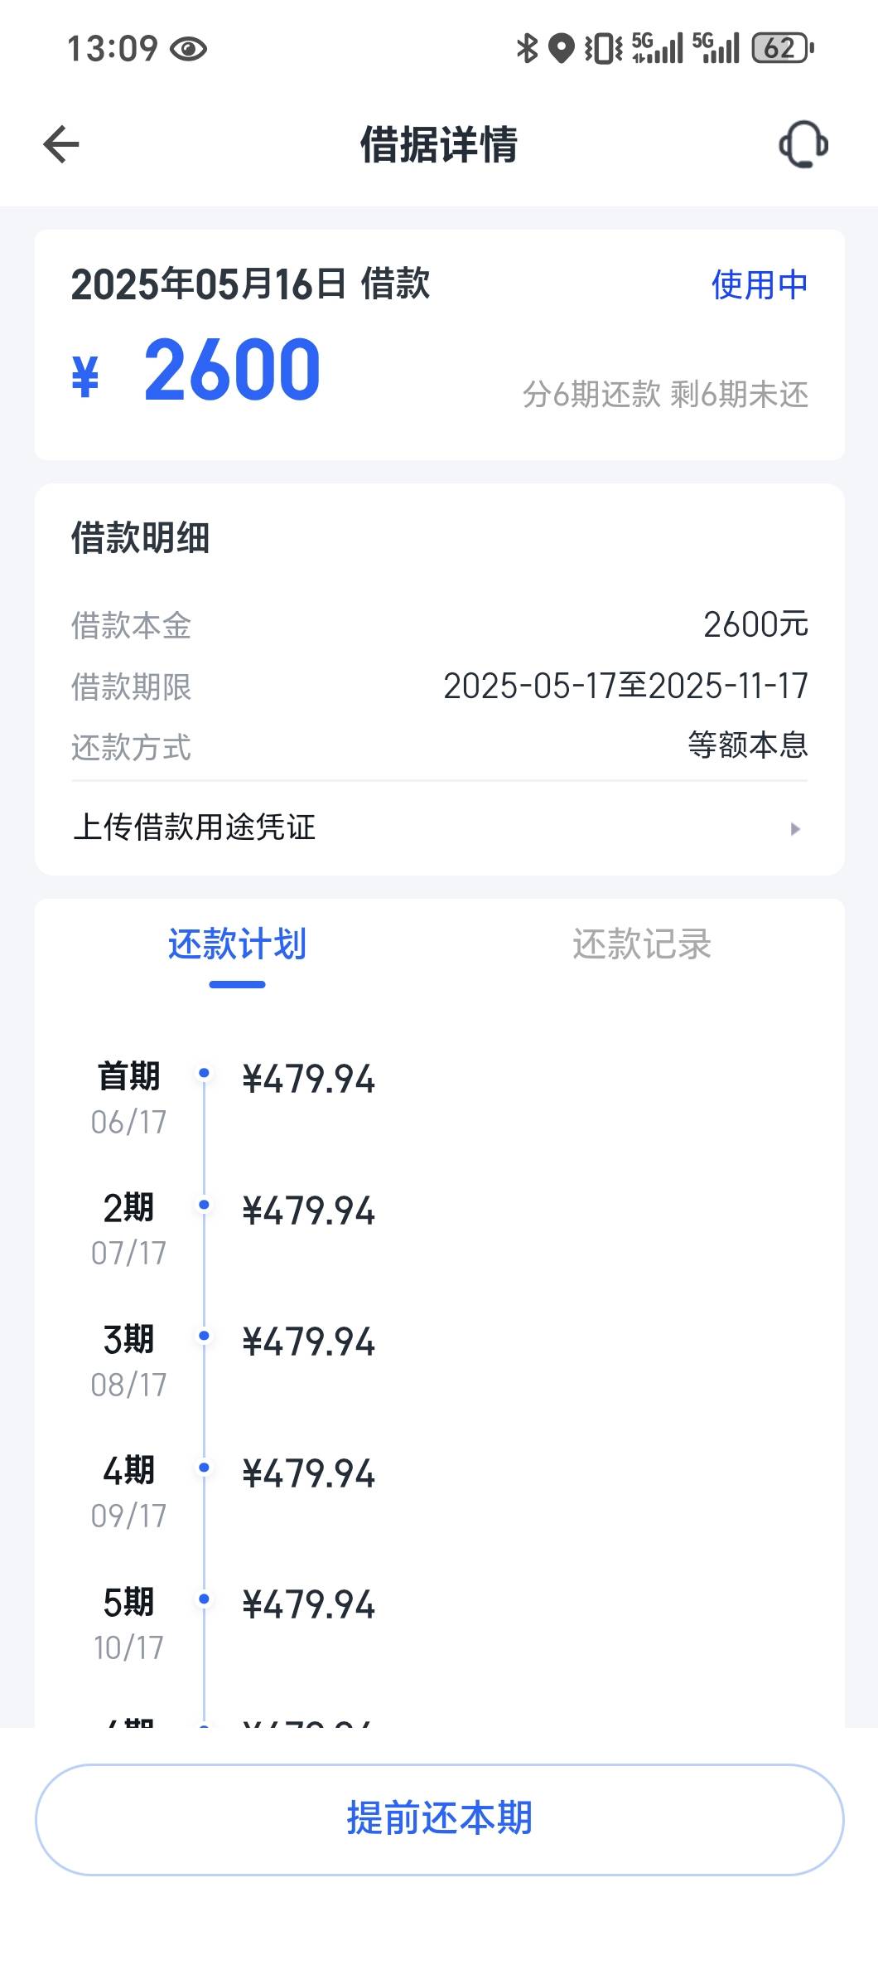Screen dimensions: 878x1970
Task: Tap the 使用中 status label
Action: 760,284
